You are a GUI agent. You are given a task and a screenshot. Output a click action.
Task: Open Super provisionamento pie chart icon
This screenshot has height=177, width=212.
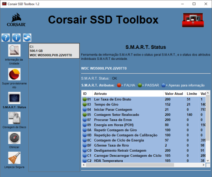click(14, 74)
